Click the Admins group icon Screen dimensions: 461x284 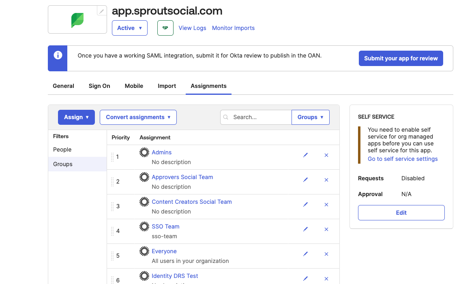click(x=144, y=152)
